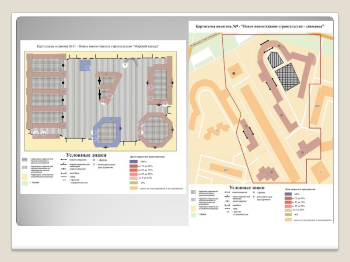
Task: Click "Доля закрытого пространства" heading in polygon №11 legend
Action: click(x=147, y=157)
